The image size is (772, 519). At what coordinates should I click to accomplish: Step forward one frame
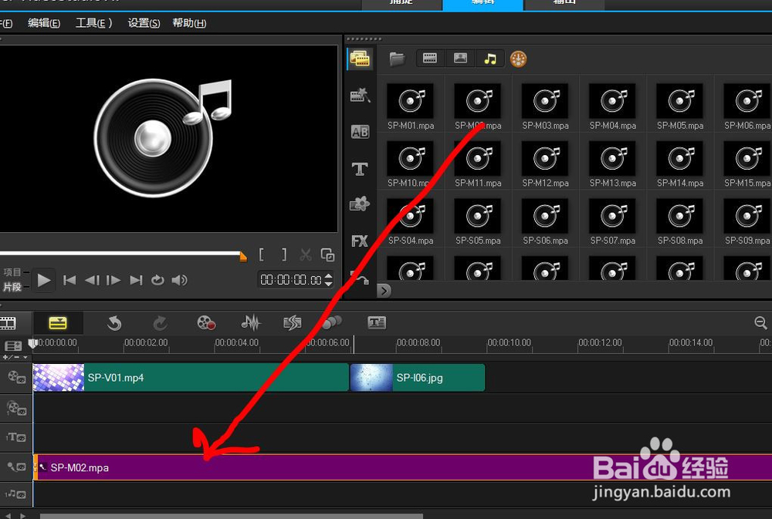tap(113, 281)
